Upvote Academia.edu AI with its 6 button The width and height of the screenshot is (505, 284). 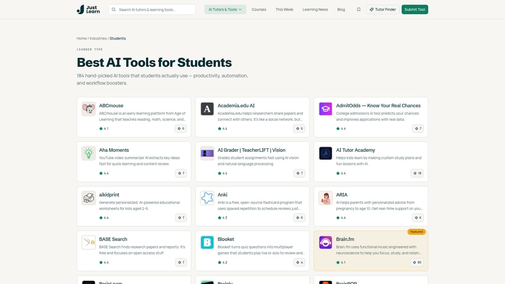(299, 129)
